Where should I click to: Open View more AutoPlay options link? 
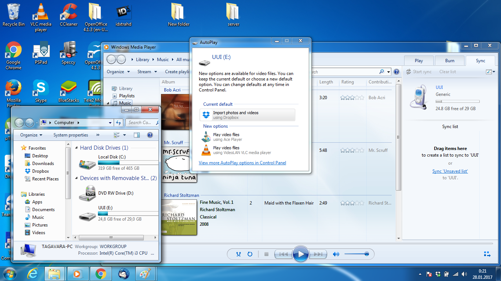pos(242,163)
